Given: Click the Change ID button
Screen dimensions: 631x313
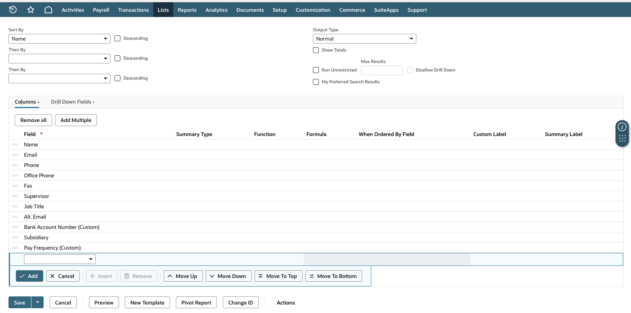Looking at the screenshot, I should [241, 302].
